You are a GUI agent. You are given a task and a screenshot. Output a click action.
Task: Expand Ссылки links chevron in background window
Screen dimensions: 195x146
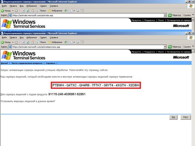click(193, 15)
